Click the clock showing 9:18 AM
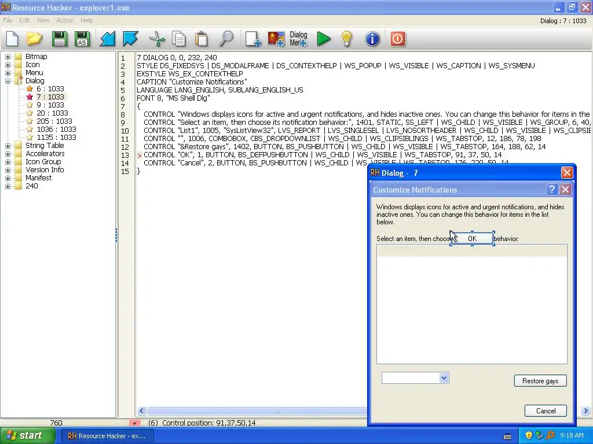Image resolution: width=593 pixels, height=444 pixels. tap(572, 436)
